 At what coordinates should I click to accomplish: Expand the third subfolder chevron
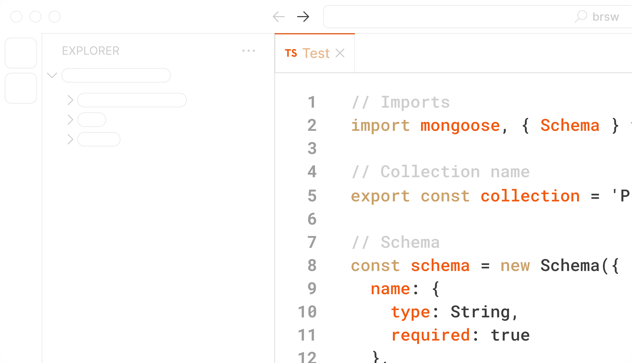pyautogui.click(x=70, y=139)
